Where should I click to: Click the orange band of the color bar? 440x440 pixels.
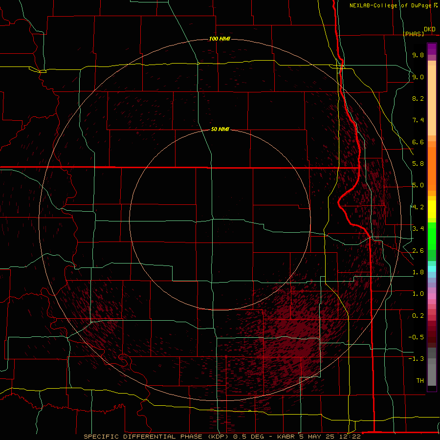432,169
